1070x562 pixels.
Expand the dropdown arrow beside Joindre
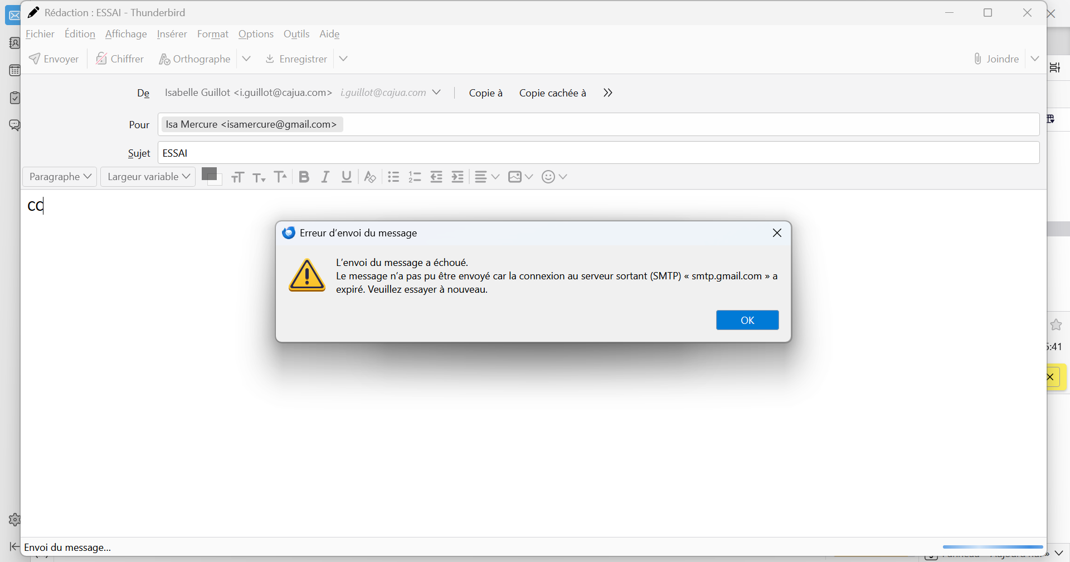pos(1035,59)
